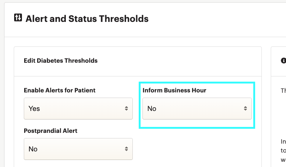Open the Postprandial Alert dropdown
The image size is (286, 167).
pos(78,149)
